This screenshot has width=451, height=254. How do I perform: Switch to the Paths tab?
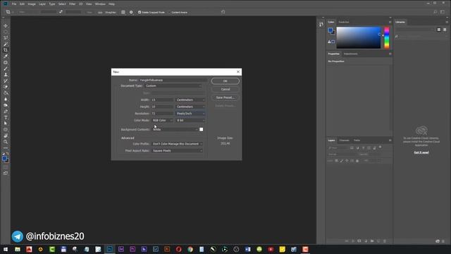tap(357, 140)
